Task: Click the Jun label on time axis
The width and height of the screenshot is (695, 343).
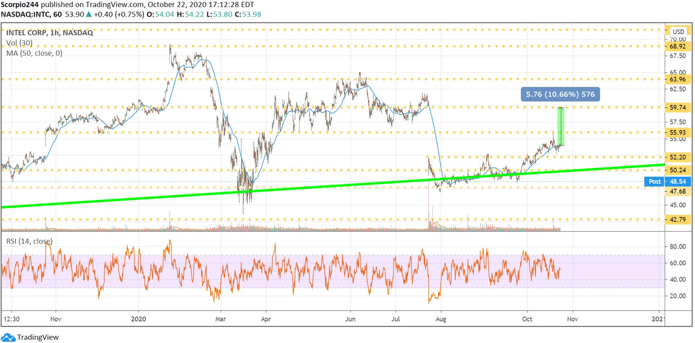Action: (x=350, y=319)
